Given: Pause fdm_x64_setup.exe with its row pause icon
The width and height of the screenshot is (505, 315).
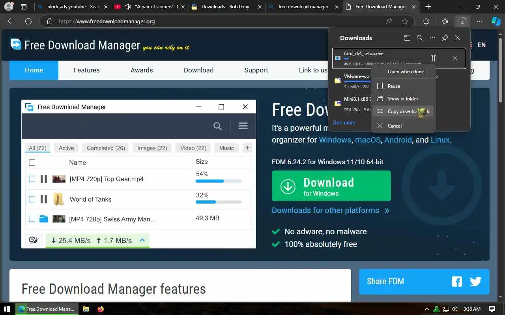Looking at the screenshot, I should pyautogui.click(x=434, y=58).
